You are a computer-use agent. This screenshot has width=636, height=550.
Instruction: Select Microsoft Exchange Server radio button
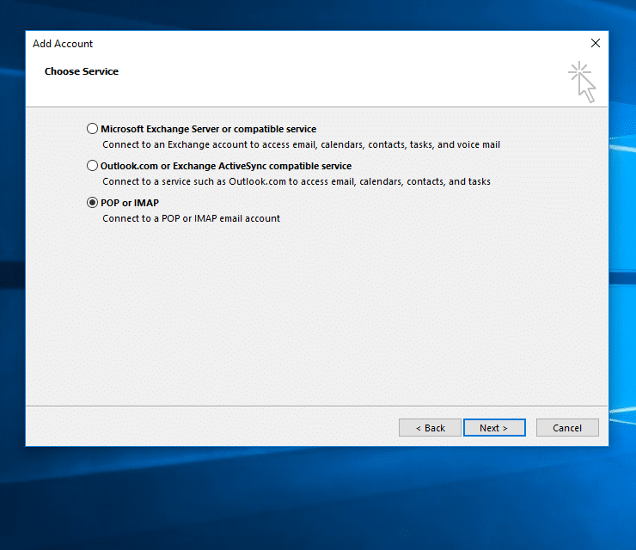click(93, 129)
